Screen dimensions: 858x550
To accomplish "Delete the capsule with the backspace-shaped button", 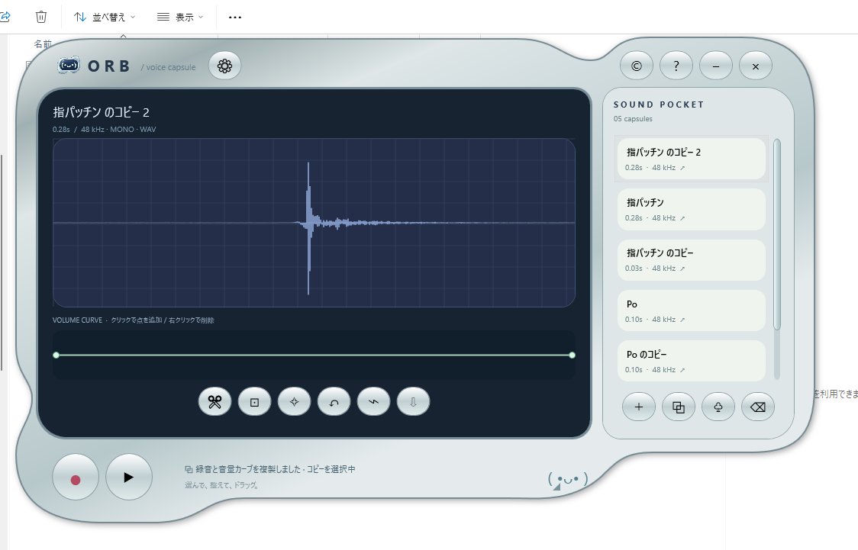I will (x=758, y=407).
